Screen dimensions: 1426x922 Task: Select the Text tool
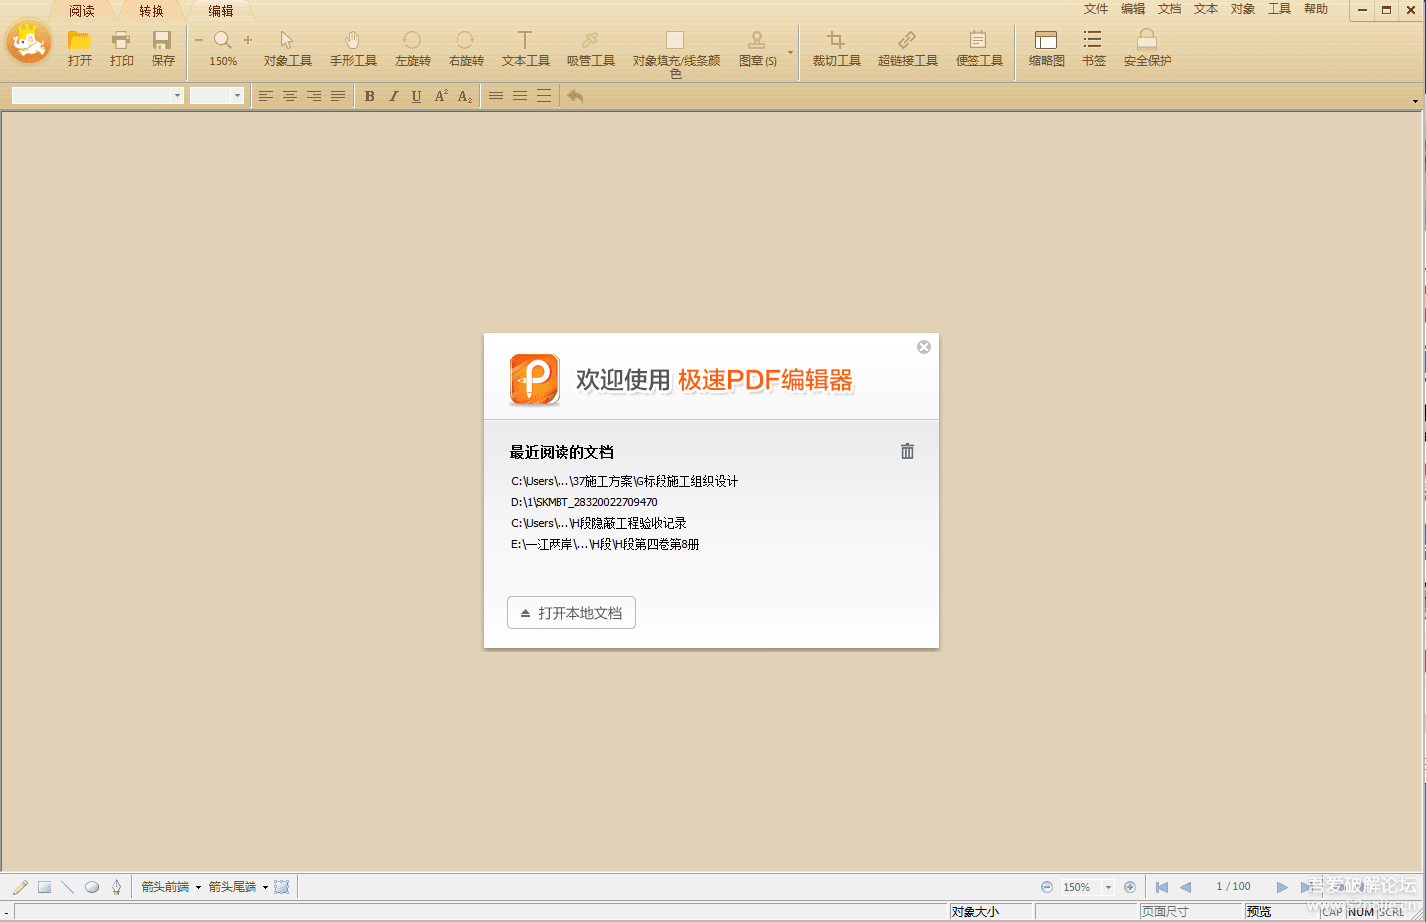pyautogui.click(x=525, y=41)
